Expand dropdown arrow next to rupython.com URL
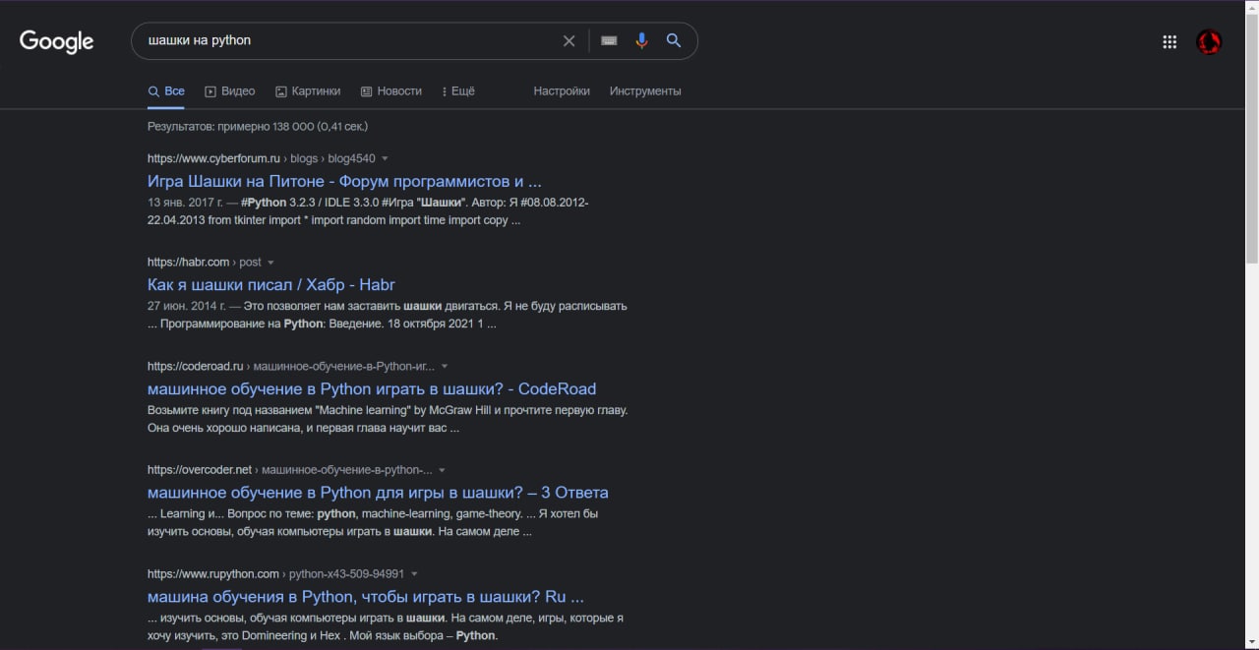The height and width of the screenshot is (650, 1259). (414, 573)
